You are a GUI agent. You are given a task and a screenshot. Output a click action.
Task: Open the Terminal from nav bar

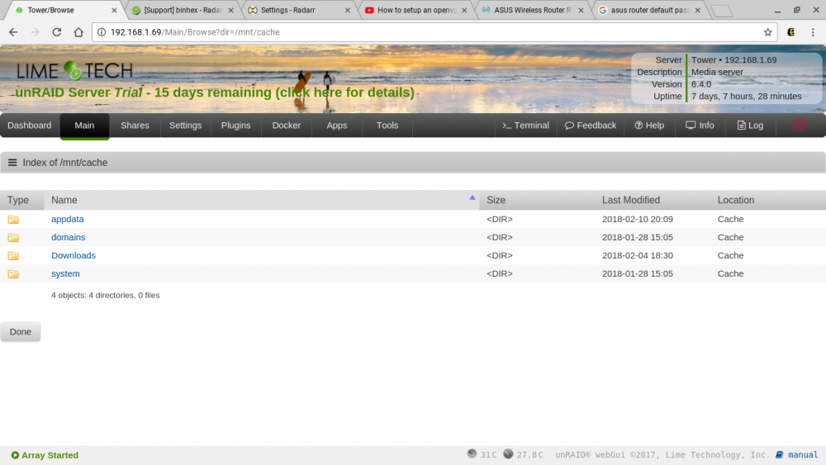pos(525,126)
